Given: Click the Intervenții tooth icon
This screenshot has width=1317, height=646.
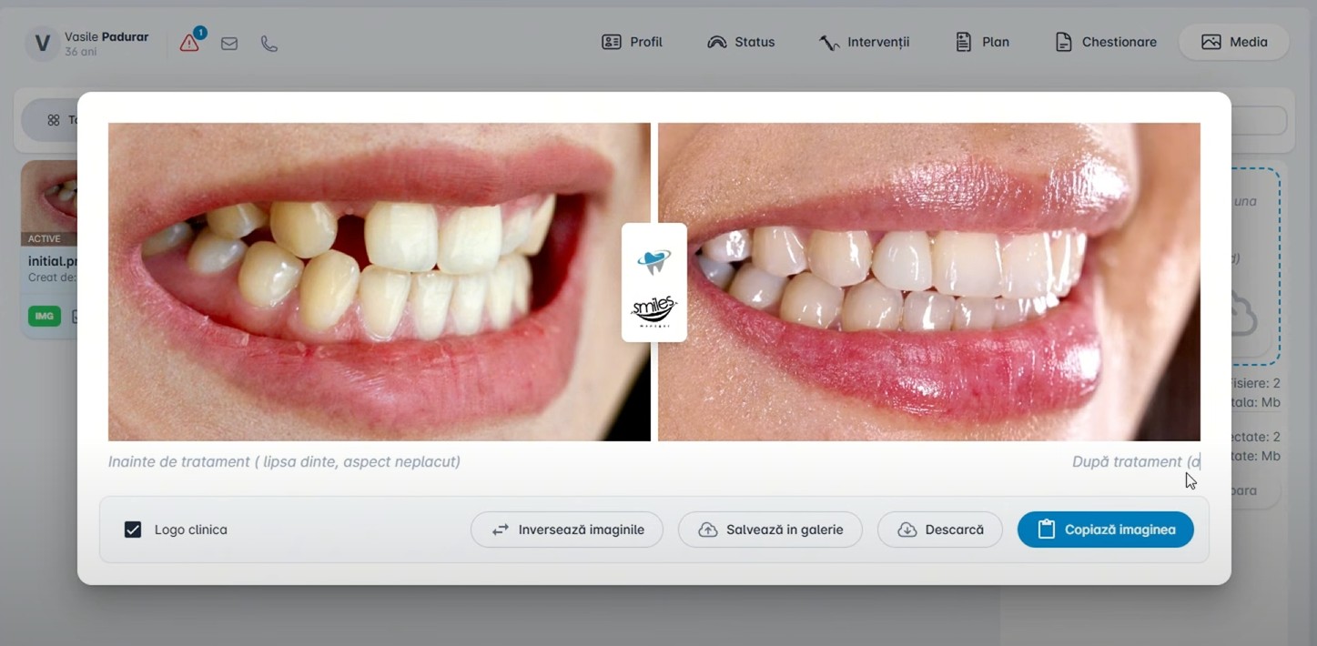Looking at the screenshot, I should click(829, 42).
